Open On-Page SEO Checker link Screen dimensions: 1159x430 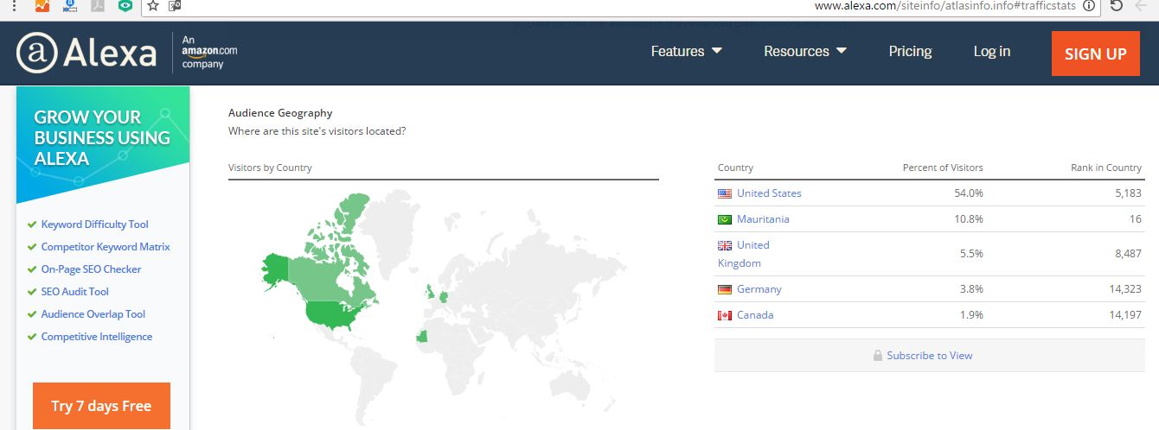(91, 269)
